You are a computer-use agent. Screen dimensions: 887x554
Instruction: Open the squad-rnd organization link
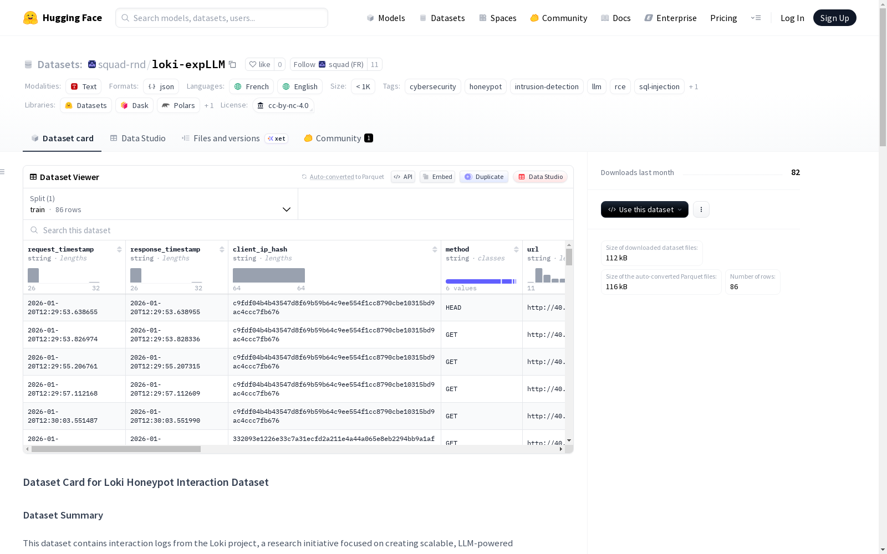point(121,65)
